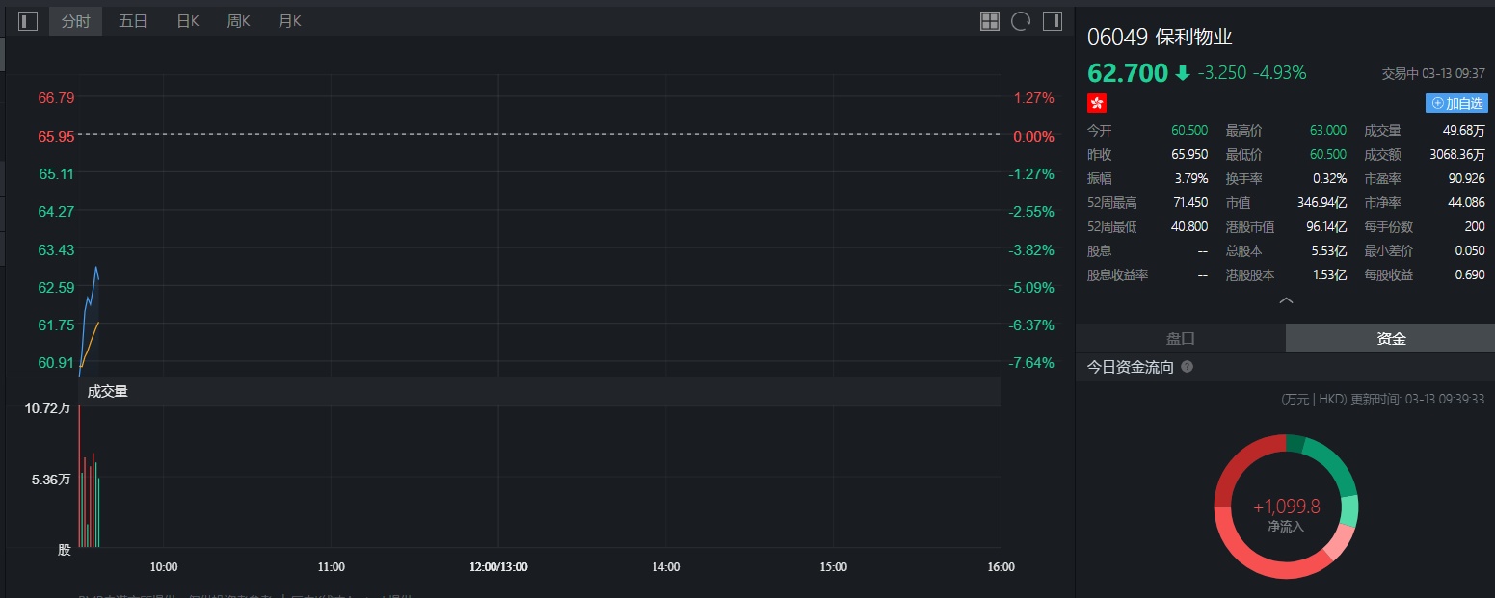
Task: Click the 最高价 value 63.000
Action: pyautogui.click(x=1328, y=130)
